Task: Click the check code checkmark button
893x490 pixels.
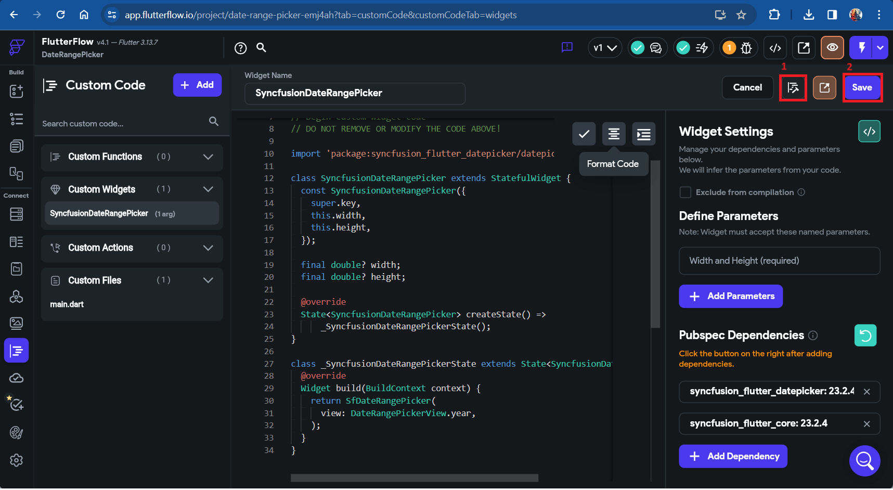Action: point(584,134)
